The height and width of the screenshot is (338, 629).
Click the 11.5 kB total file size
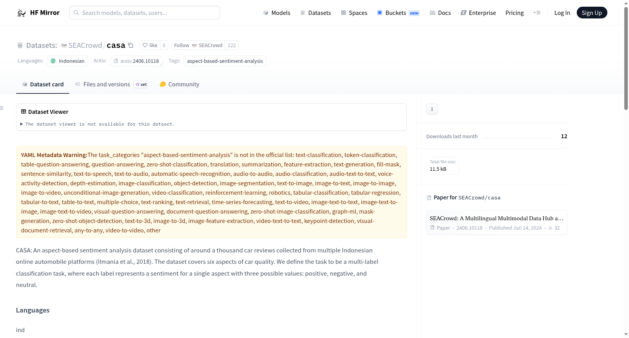438,169
